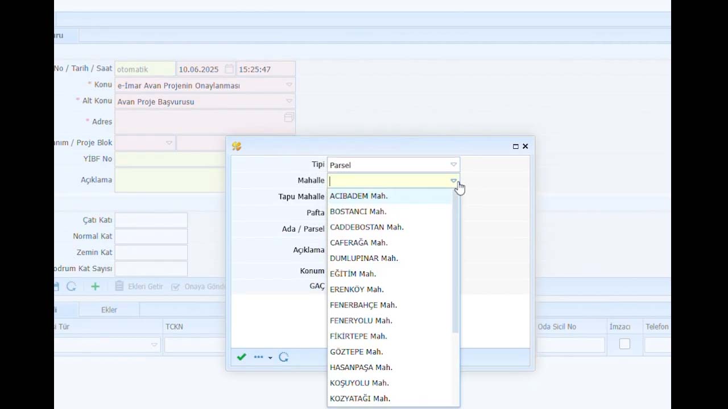Click the time field showing 15:25:47

266,69
